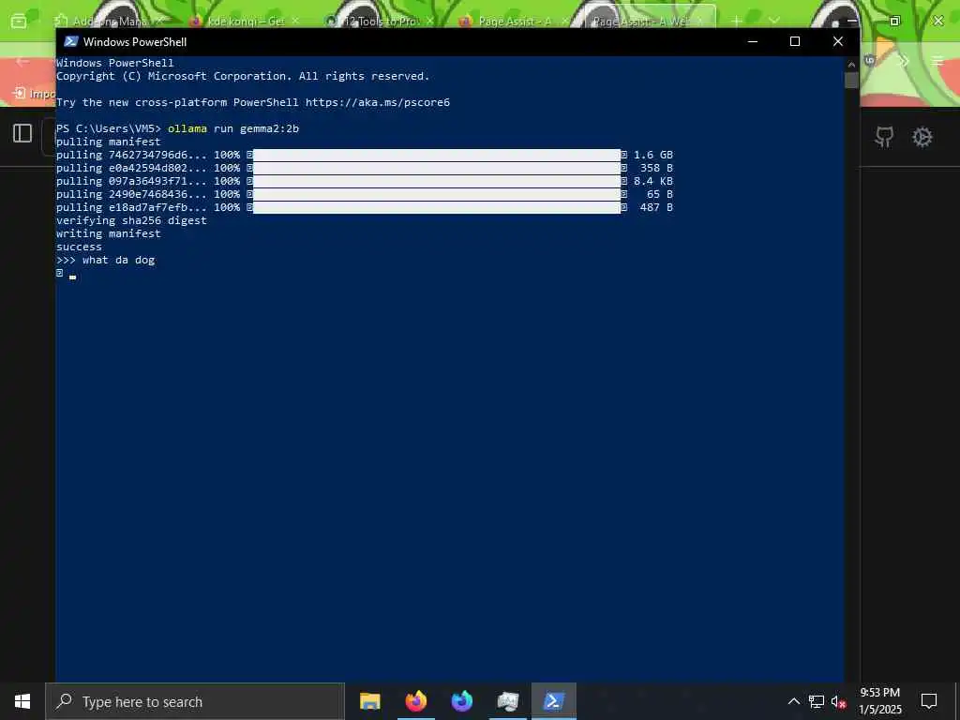Open the Windows notification center
Viewport: 960px width, 720px height.
(x=929, y=701)
